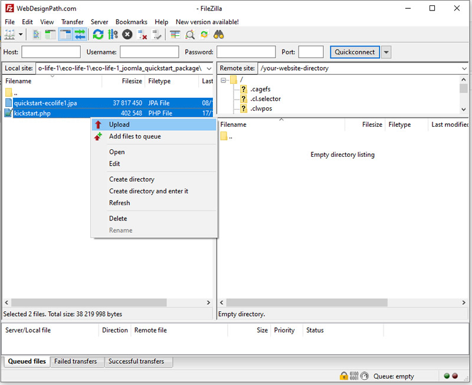
Task: Sort local files by Filetype column
Action: coord(172,81)
